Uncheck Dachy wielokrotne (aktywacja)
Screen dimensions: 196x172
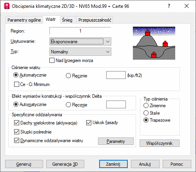tap(16, 123)
